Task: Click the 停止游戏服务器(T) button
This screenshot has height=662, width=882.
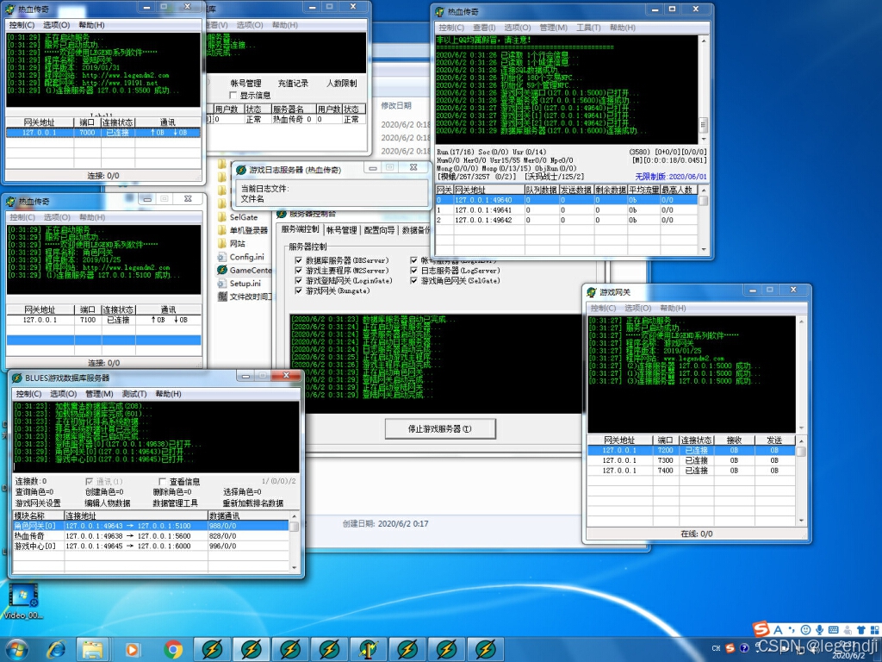Action: [440, 428]
